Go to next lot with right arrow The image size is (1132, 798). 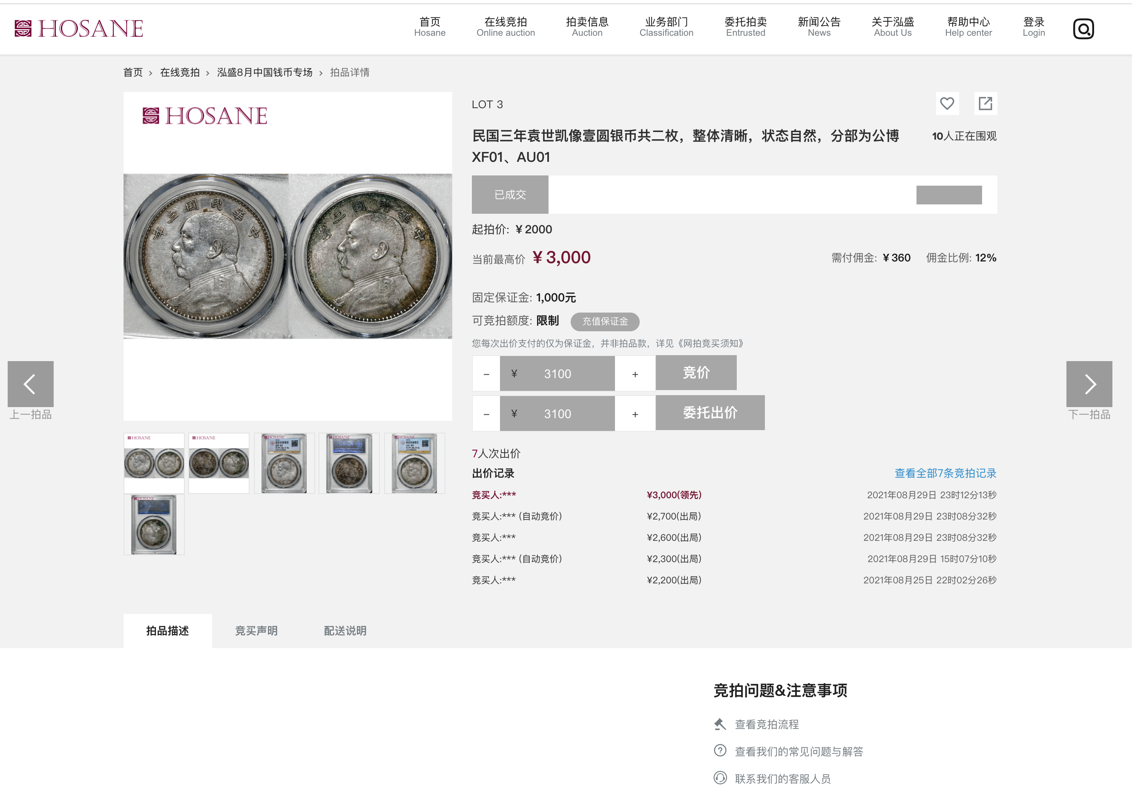pyautogui.click(x=1089, y=384)
